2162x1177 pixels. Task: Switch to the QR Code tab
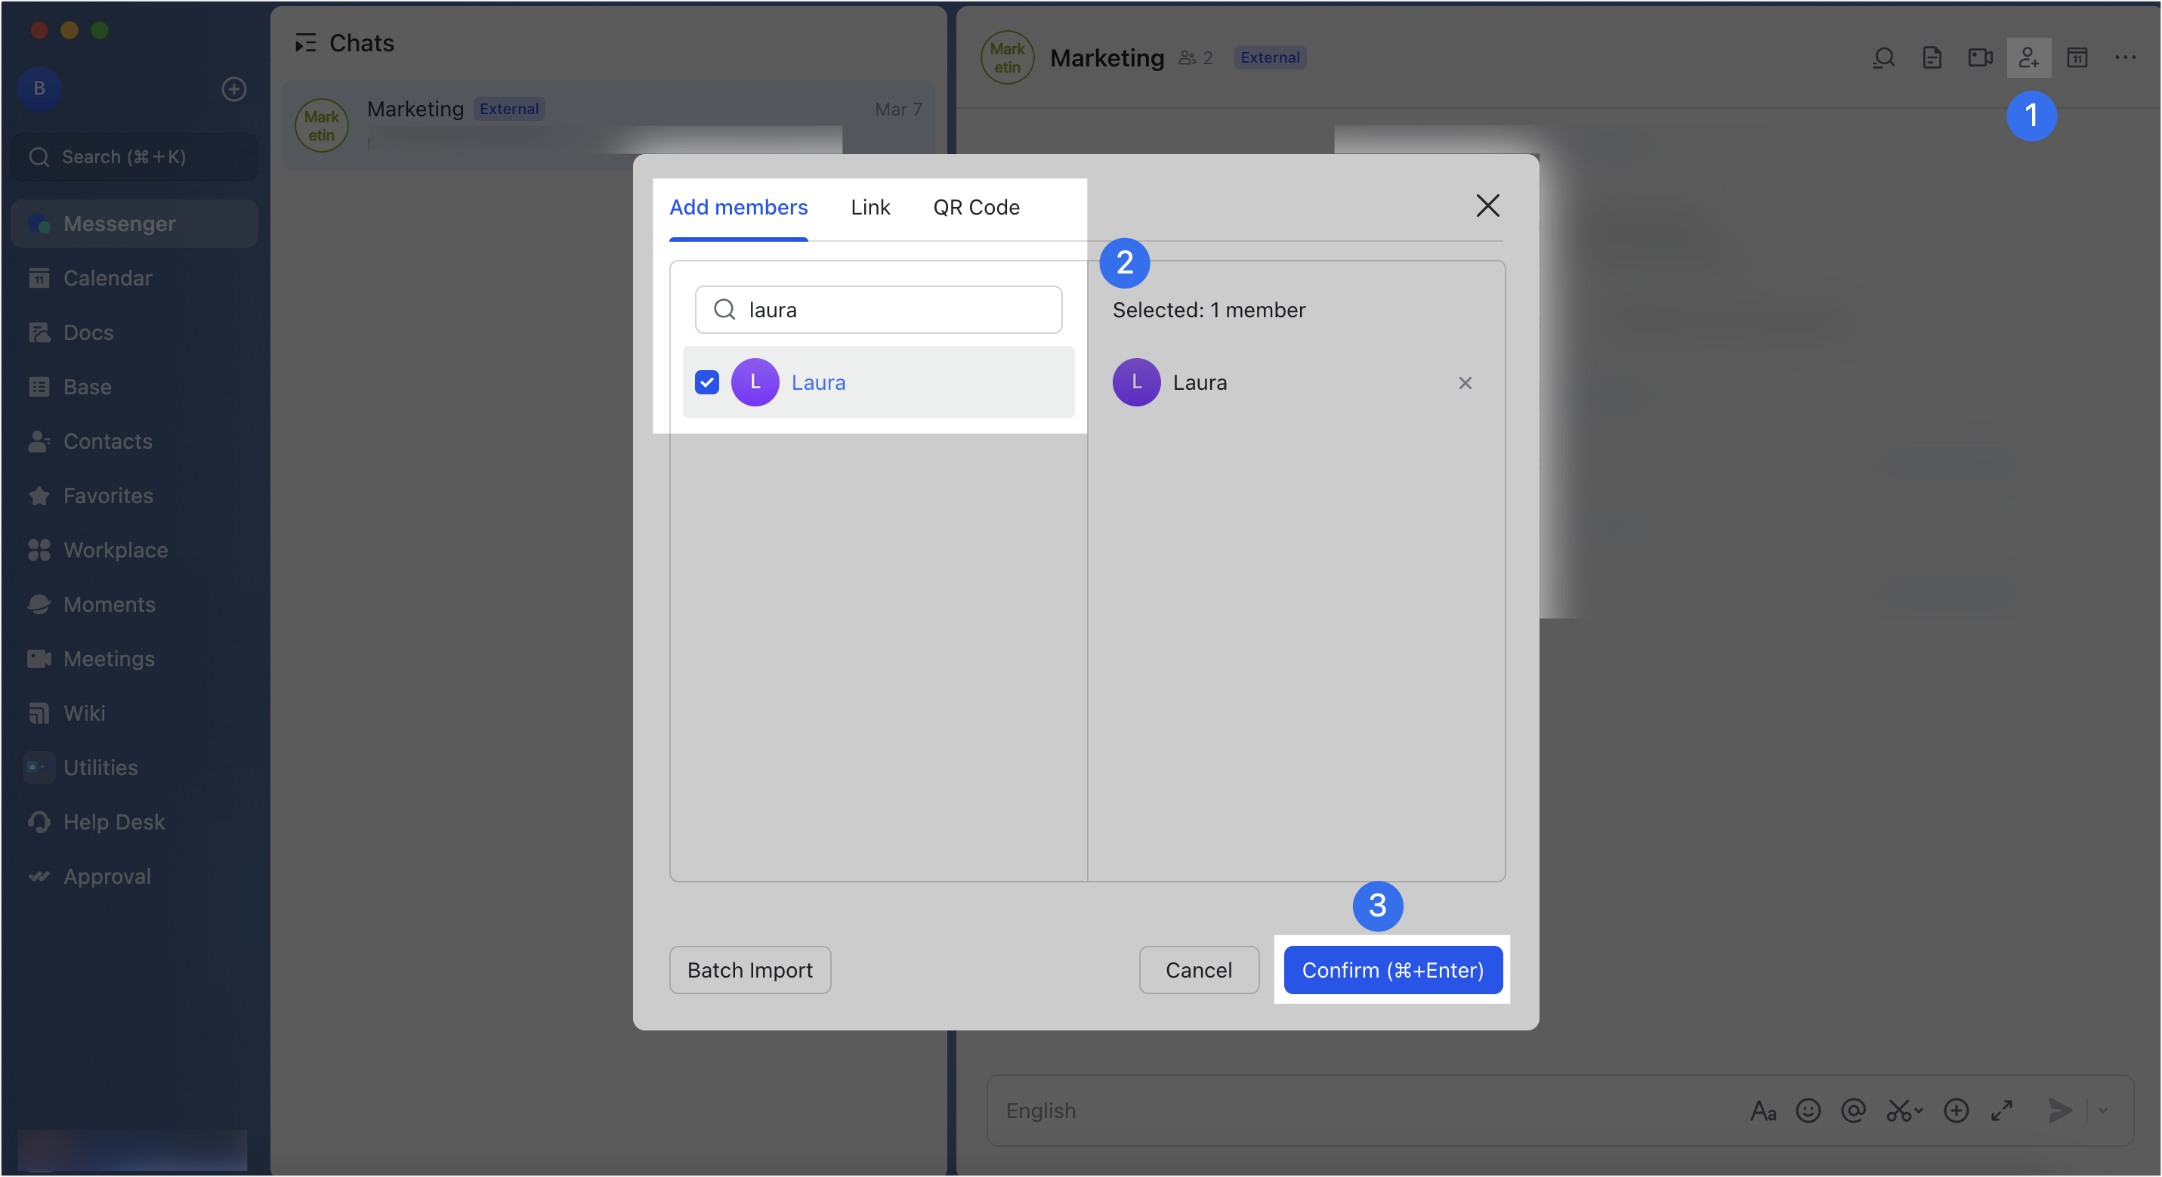click(976, 207)
